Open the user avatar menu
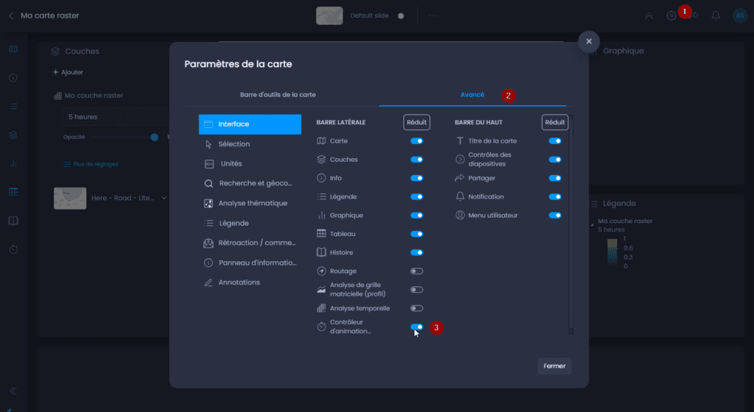The image size is (754, 412). pos(739,16)
